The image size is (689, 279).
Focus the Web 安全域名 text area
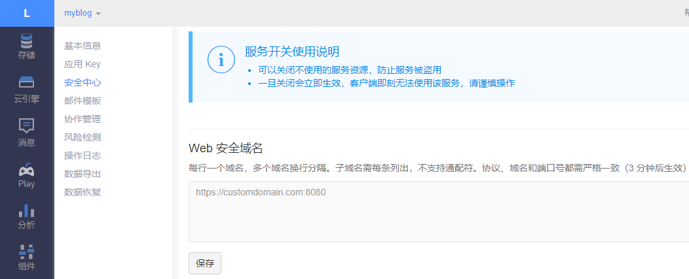439,212
